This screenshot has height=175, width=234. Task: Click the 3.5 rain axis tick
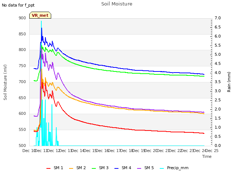pyautogui.click(x=218, y=82)
